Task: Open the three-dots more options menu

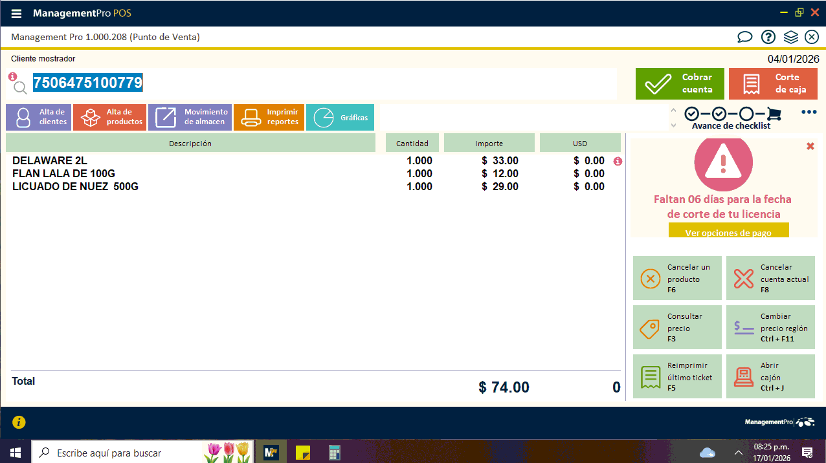Action: 809,112
